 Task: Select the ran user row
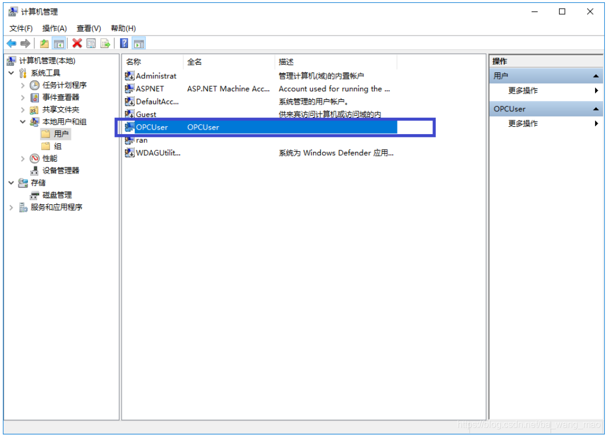[260, 140]
